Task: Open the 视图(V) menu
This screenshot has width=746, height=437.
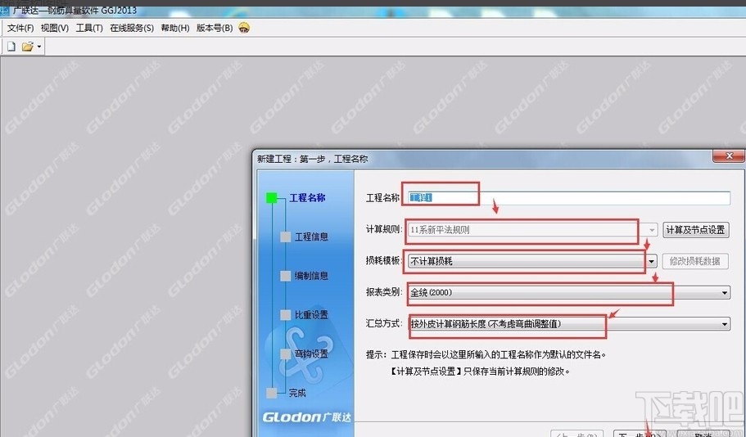Action: pos(55,28)
